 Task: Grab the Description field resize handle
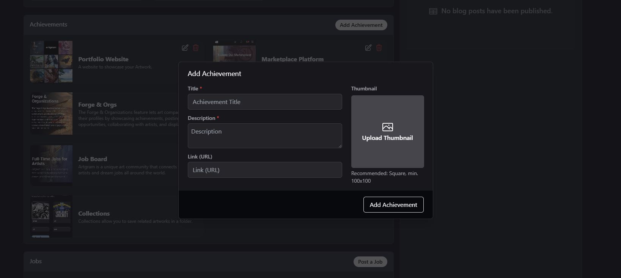click(340, 146)
